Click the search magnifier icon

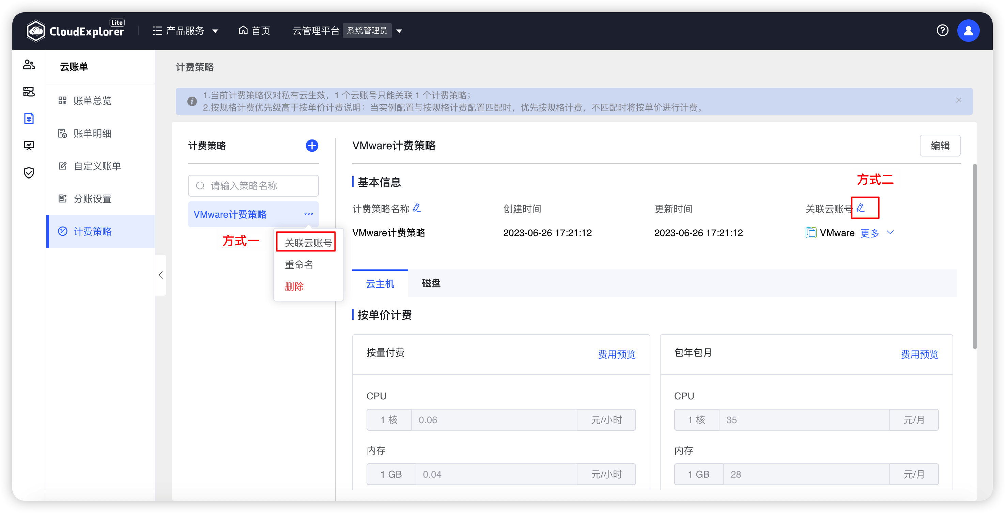tap(200, 186)
